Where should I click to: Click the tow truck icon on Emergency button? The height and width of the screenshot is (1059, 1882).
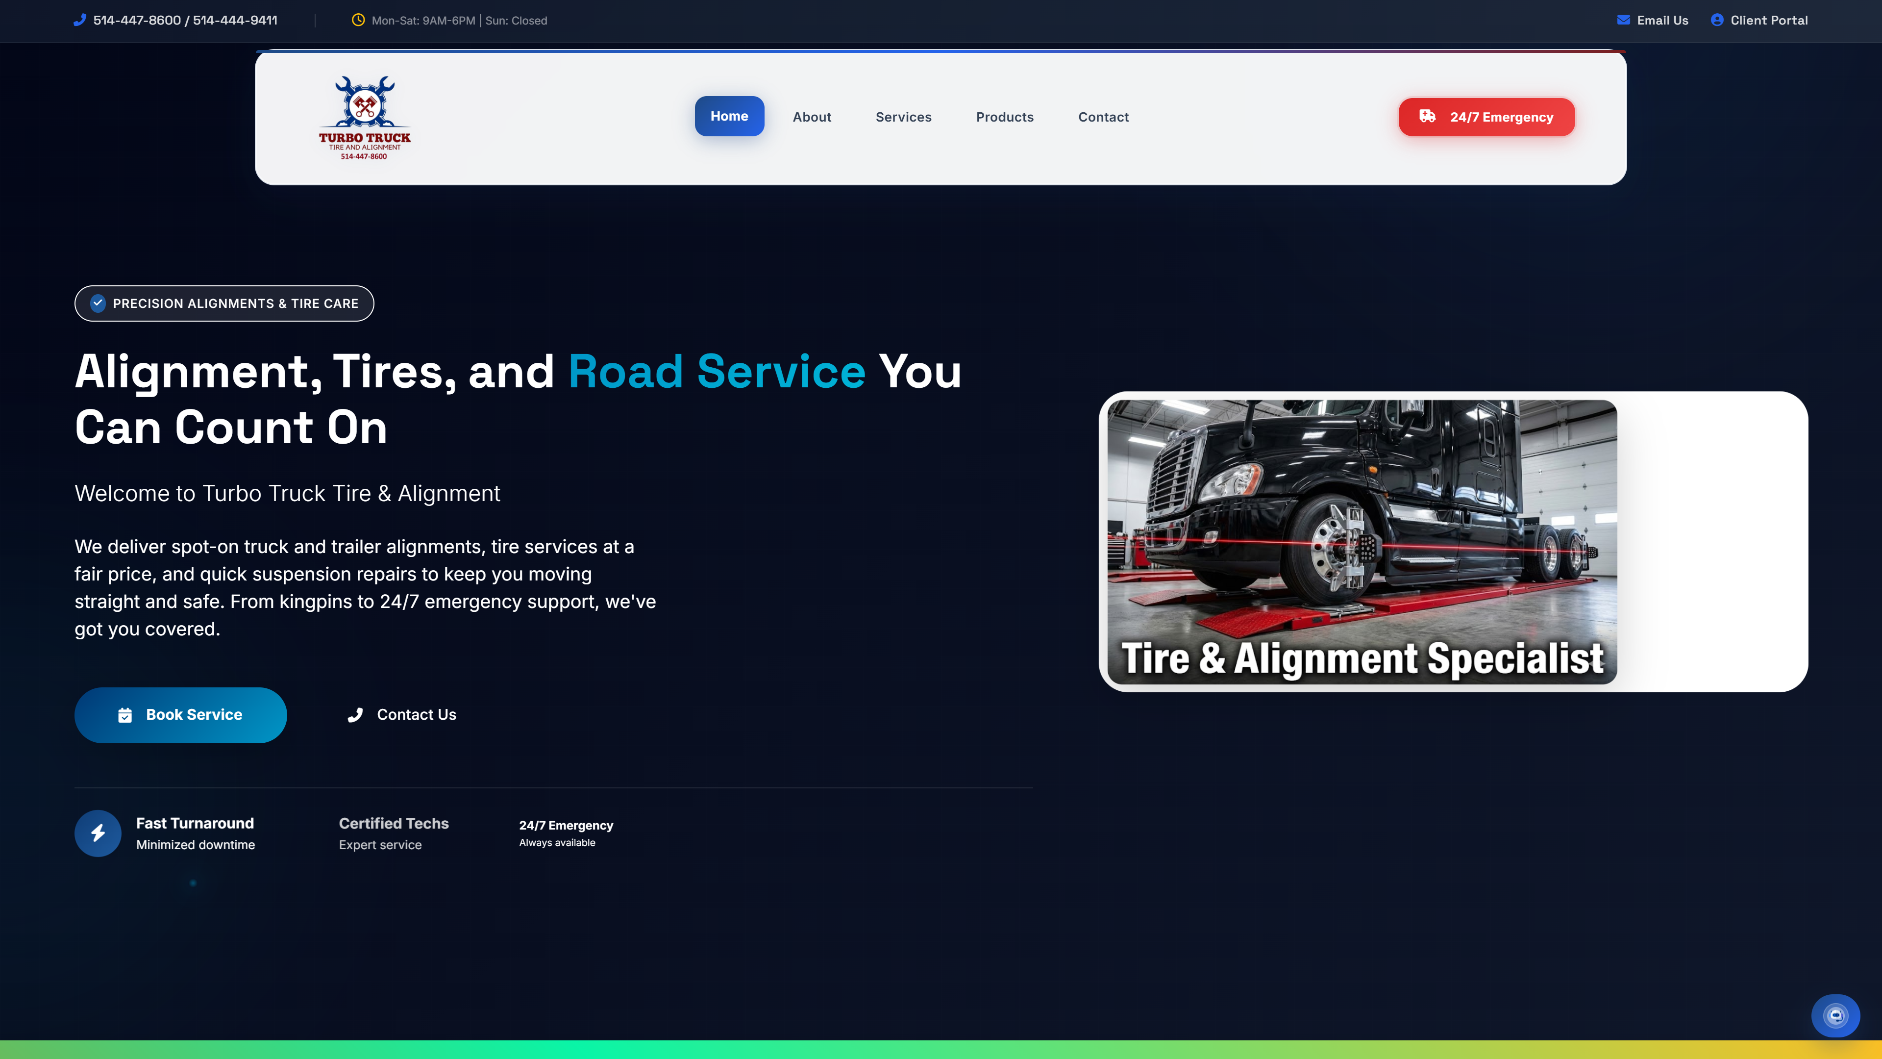click(x=1427, y=116)
